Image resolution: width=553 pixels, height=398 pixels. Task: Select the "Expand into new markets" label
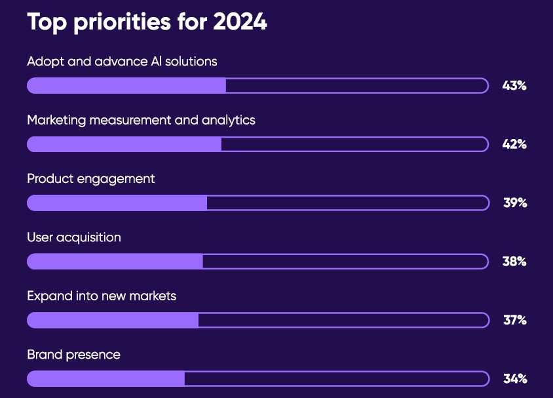(x=102, y=296)
